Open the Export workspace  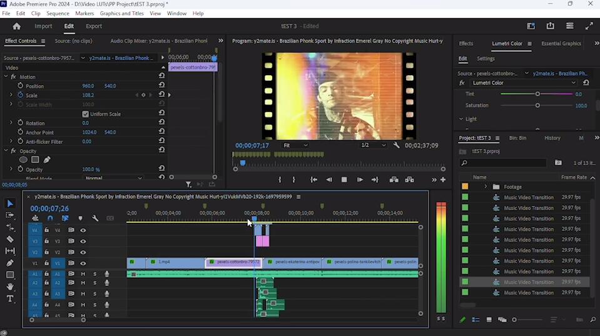coord(94,26)
